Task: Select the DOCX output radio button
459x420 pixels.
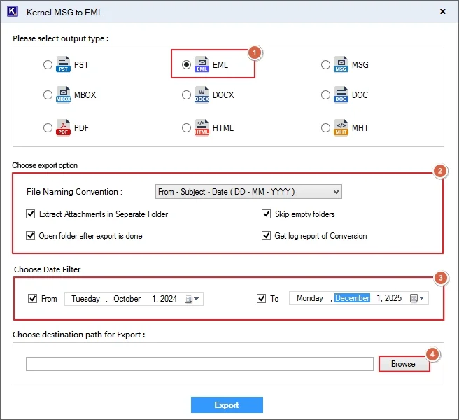Action: coord(186,95)
